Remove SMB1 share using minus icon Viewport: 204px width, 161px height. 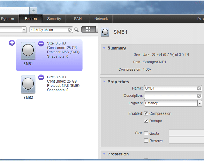click(41, 44)
